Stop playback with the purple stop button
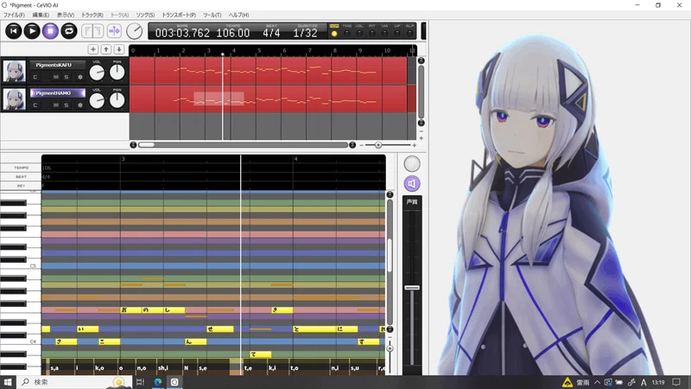The width and height of the screenshot is (691, 389). (50, 31)
